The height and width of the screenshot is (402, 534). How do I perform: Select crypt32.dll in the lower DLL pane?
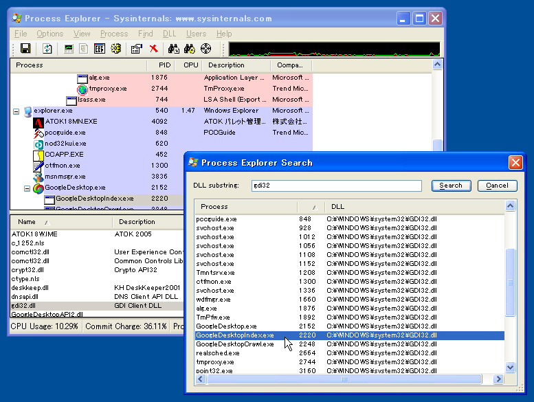97,270
